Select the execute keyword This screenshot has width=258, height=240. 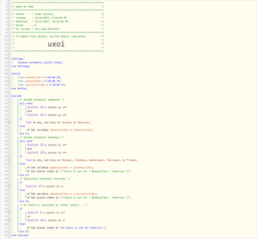click(16, 96)
